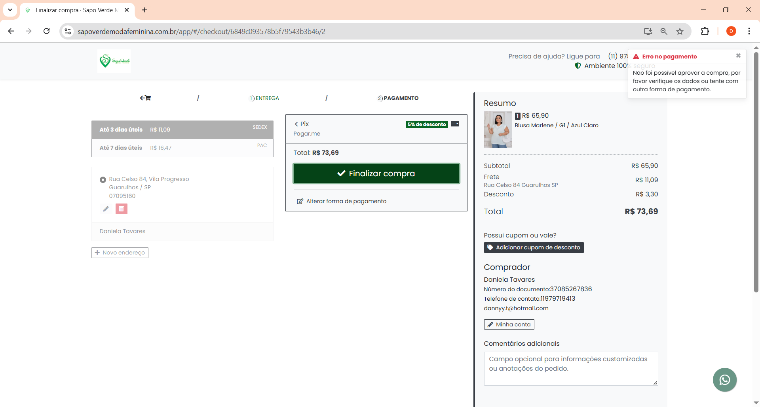
Task: Click 'Pagar.me' label
Action: pyautogui.click(x=307, y=134)
